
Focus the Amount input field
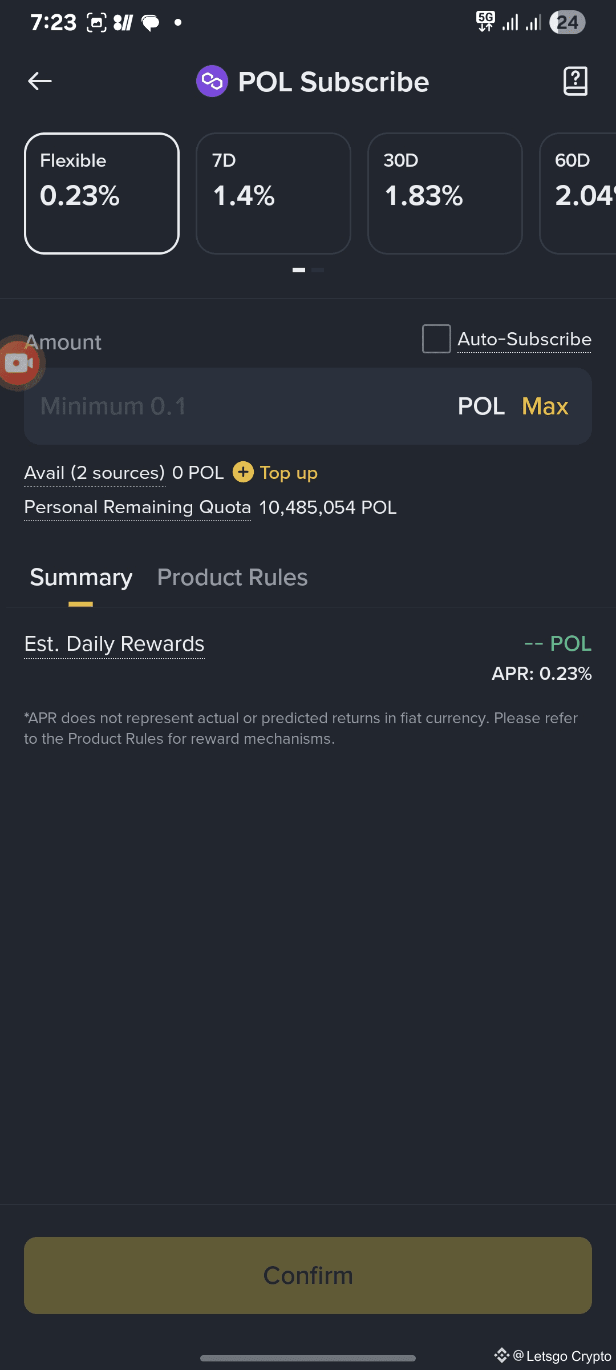click(x=228, y=406)
